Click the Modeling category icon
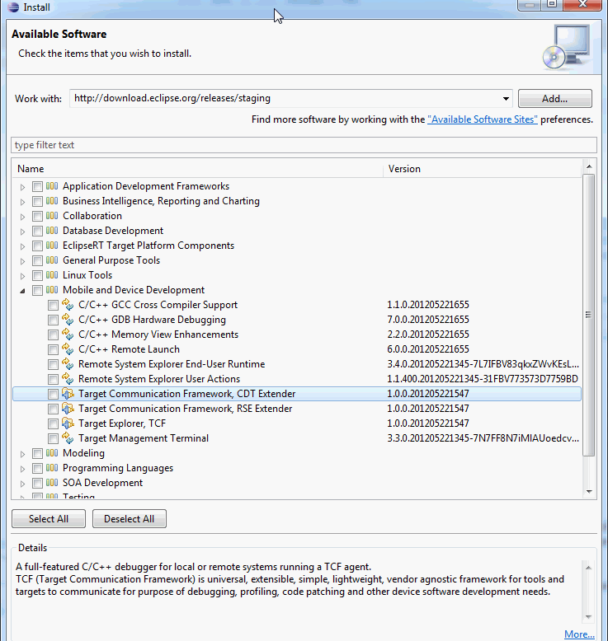 tap(52, 453)
